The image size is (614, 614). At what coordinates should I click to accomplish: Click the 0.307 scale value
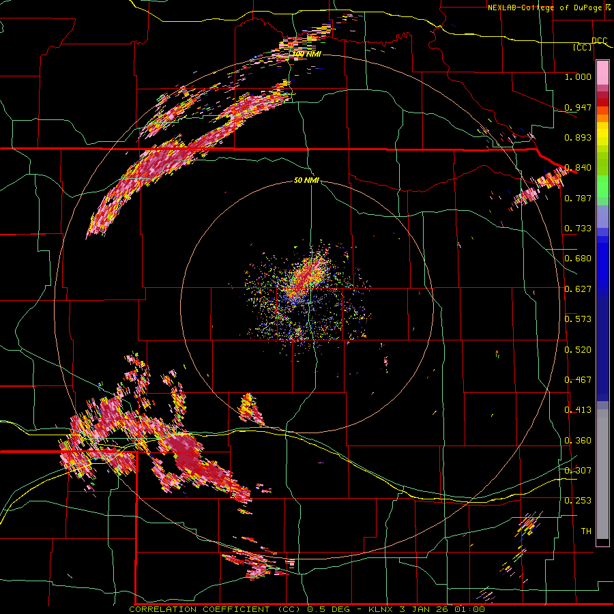[578, 471]
